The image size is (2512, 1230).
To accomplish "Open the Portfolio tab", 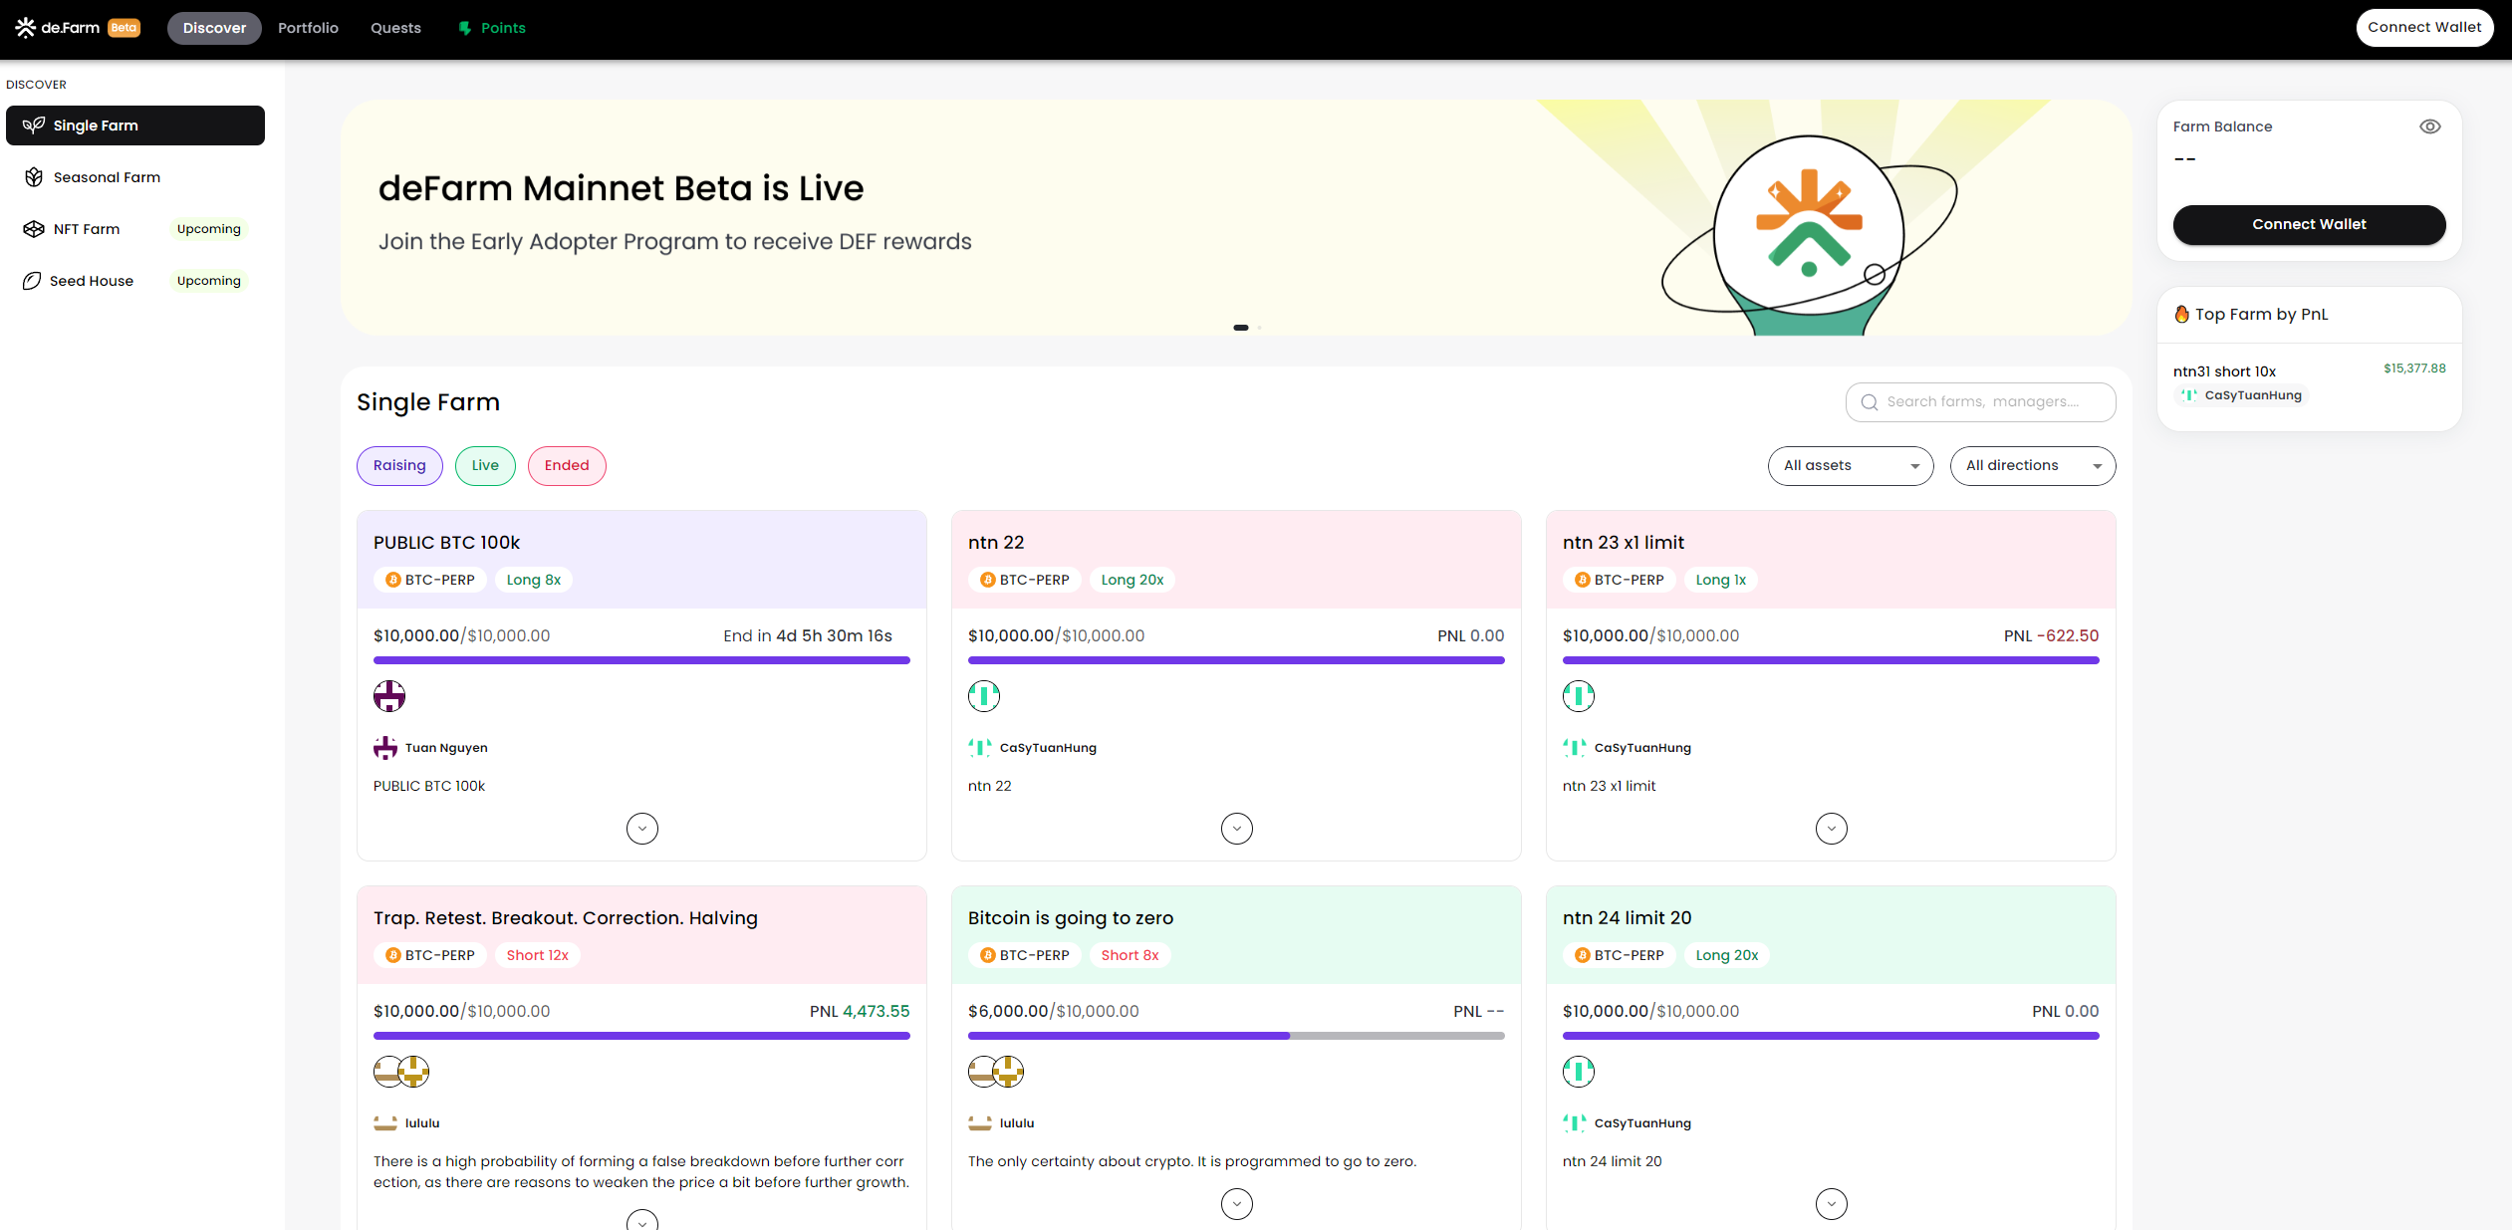I will click(x=308, y=28).
